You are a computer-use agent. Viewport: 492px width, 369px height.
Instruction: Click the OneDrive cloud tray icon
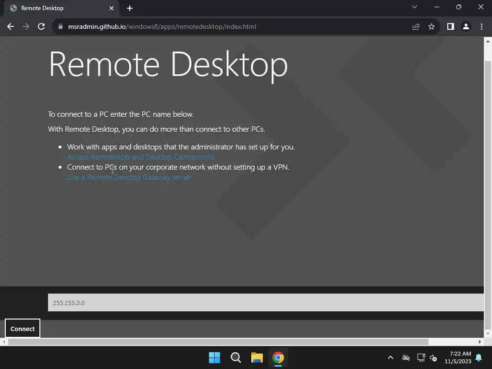[x=406, y=357]
